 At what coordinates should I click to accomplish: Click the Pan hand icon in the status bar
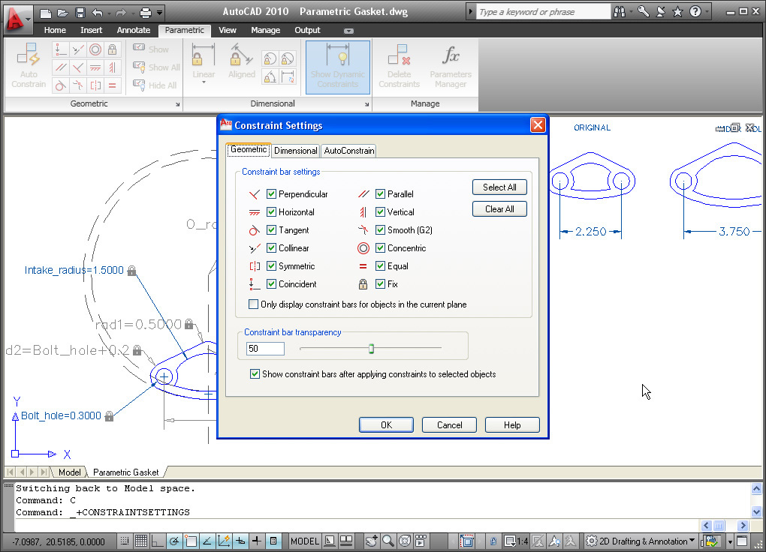point(371,541)
